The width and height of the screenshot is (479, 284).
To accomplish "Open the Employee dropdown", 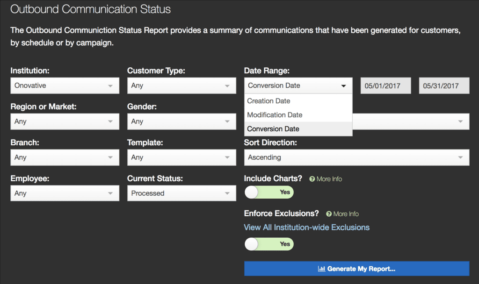I will tap(65, 193).
